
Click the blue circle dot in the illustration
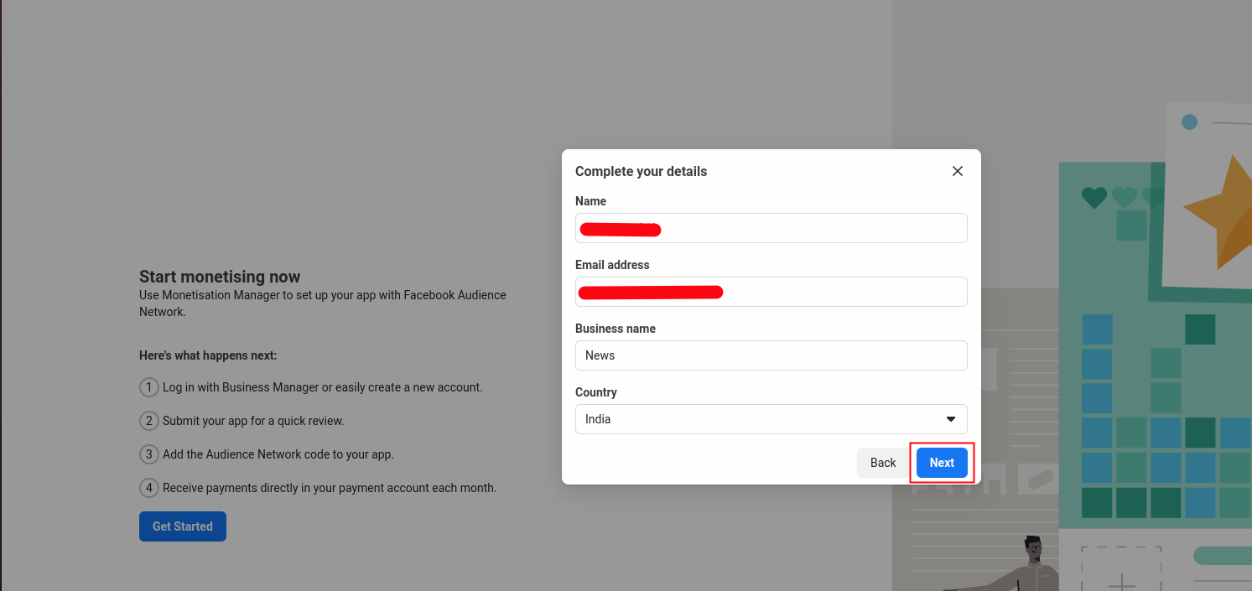[x=1189, y=122]
